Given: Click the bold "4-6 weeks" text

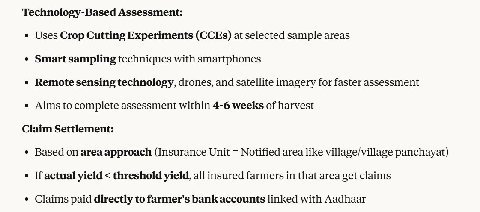Looking at the screenshot, I should coord(237,106).
